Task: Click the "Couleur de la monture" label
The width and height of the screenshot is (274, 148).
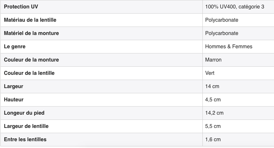Action: click(x=31, y=60)
